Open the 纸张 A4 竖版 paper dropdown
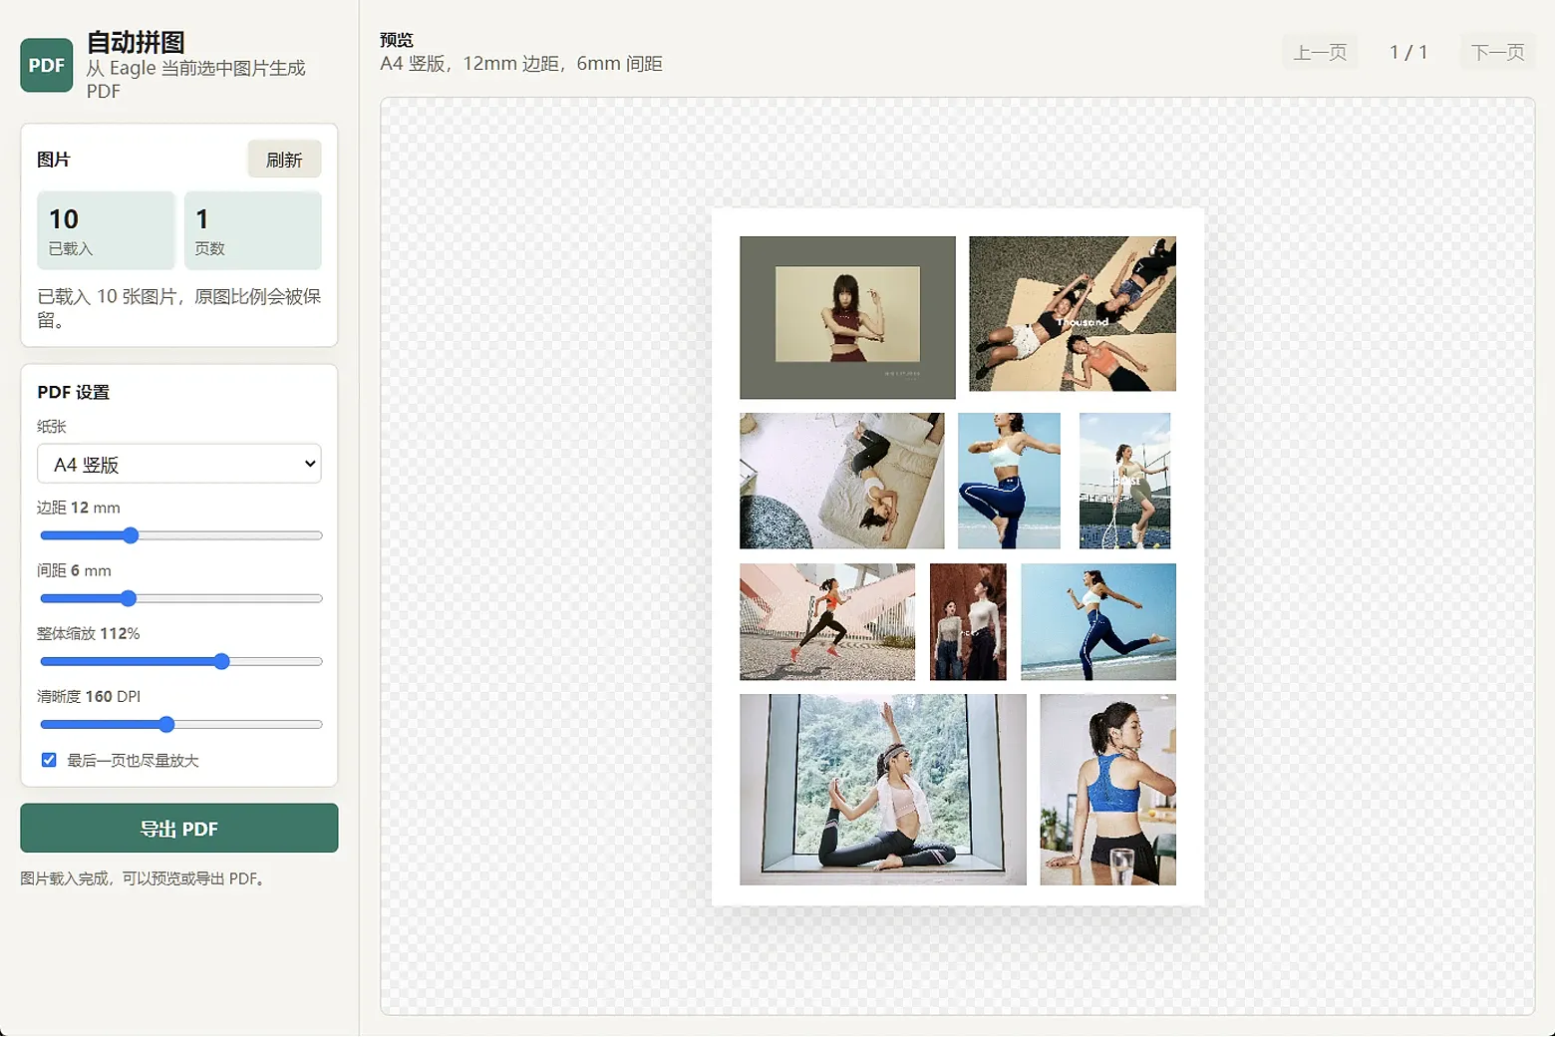 (x=179, y=464)
